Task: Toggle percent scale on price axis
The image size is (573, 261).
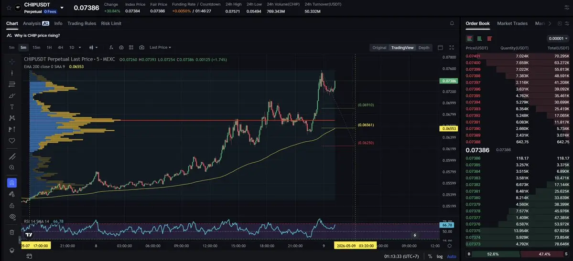Action: click(430, 256)
